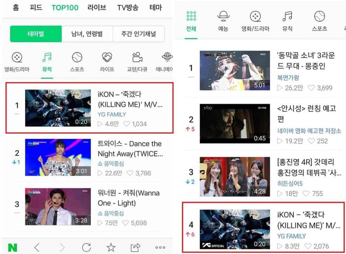Screen dimensions: 346x254
Task: Tap the share icon in bottom bar
Action: click(x=135, y=247)
